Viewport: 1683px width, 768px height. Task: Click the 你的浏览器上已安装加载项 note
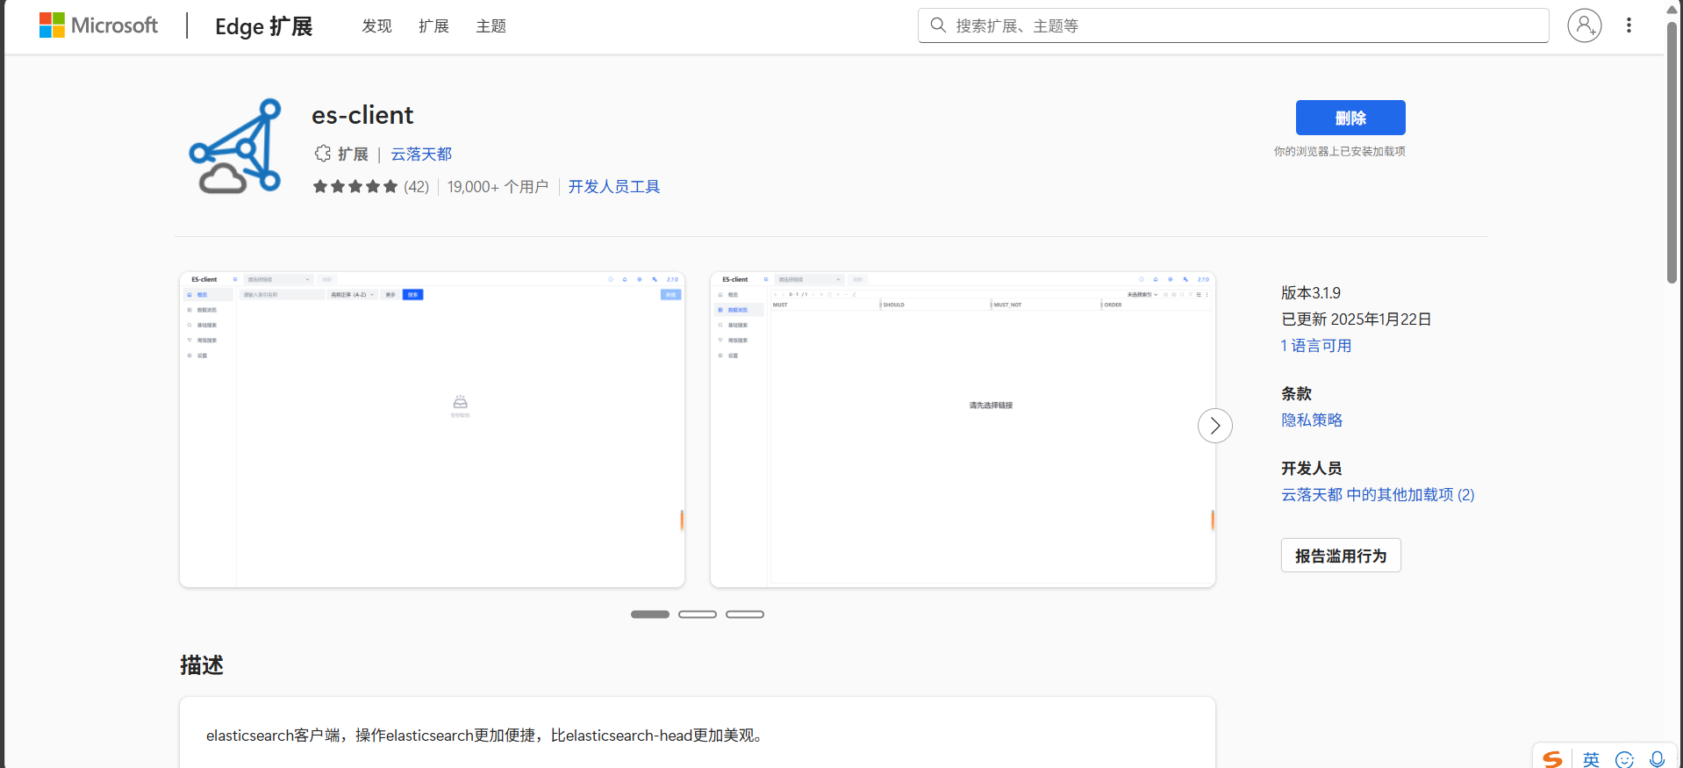[1340, 152]
